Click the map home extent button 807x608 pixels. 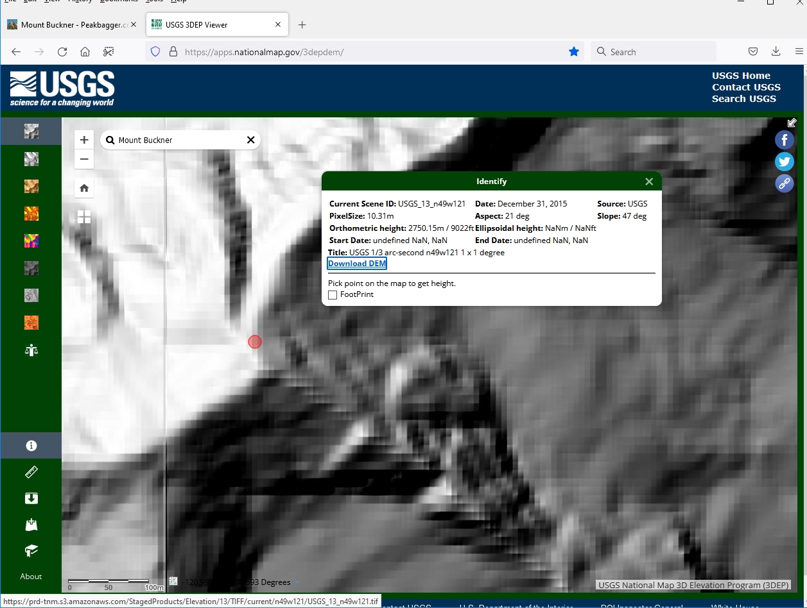[84, 188]
